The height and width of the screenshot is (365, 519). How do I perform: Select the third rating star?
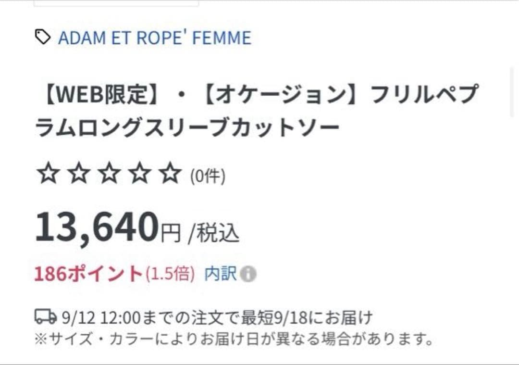point(109,174)
